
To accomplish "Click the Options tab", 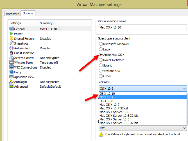I will pyautogui.click(x=28, y=13).
